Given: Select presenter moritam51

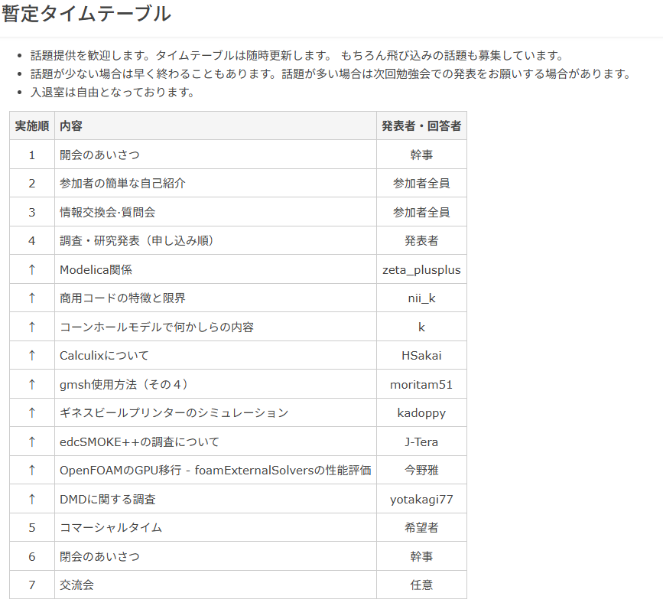Looking at the screenshot, I should click(421, 384).
